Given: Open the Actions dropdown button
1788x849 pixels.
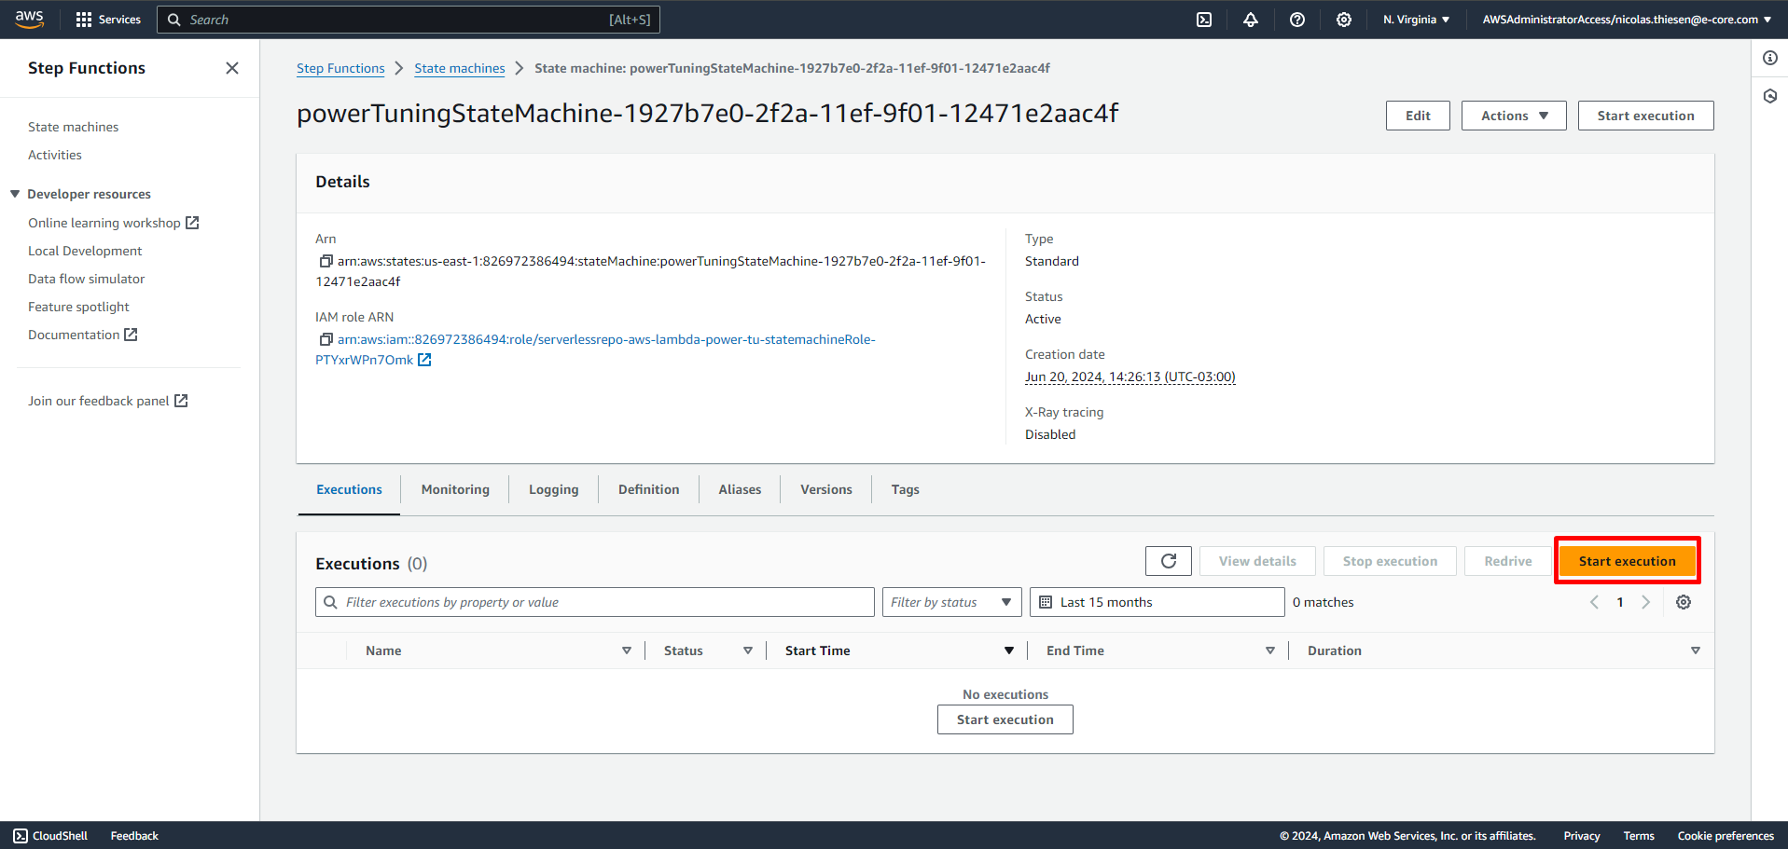Looking at the screenshot, I should pos(1514,116).
